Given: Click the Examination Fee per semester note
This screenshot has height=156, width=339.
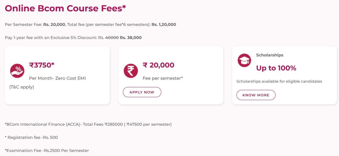Looking at the screenshot, I should pos(47,150).
